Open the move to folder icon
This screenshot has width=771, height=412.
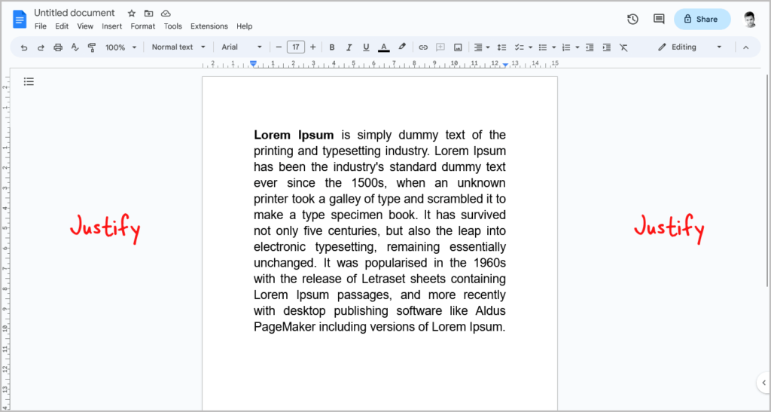(148, 14)
